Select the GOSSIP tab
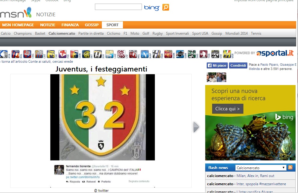 pyautogui.click(x=92, y=25)
